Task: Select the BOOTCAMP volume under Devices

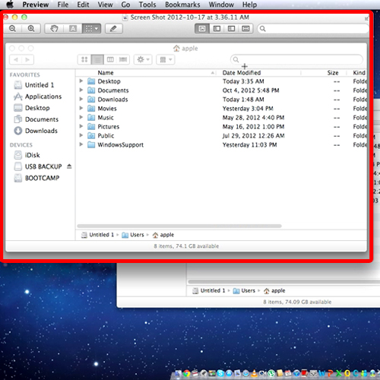Action: click(x=36, y=178)
